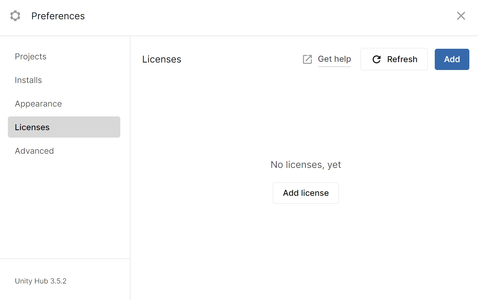Click the Add license button
Image resolution: width=478 pixels, height=300 pixels.
pyautogui.click(x=306, y=193)
